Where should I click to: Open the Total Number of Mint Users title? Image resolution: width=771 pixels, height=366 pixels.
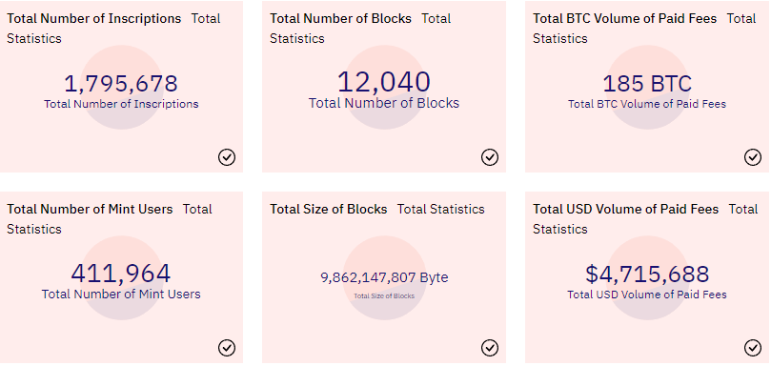(90, 209)
